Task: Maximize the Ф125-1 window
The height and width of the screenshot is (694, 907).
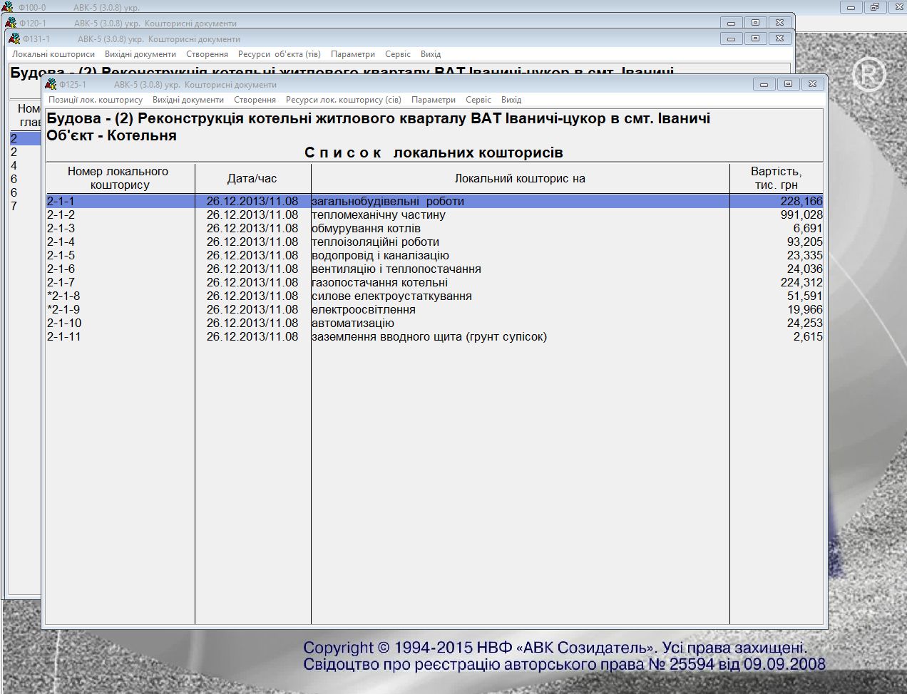Action: [x=788, y=84]
